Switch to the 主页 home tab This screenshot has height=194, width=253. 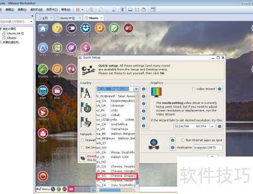click(45, 18)
